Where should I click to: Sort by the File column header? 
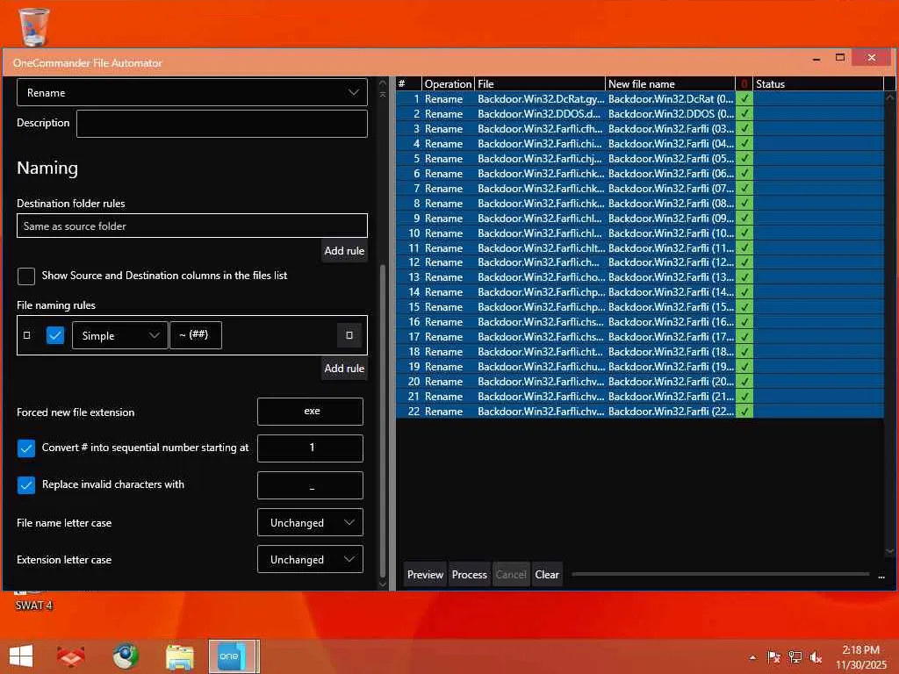540,83
